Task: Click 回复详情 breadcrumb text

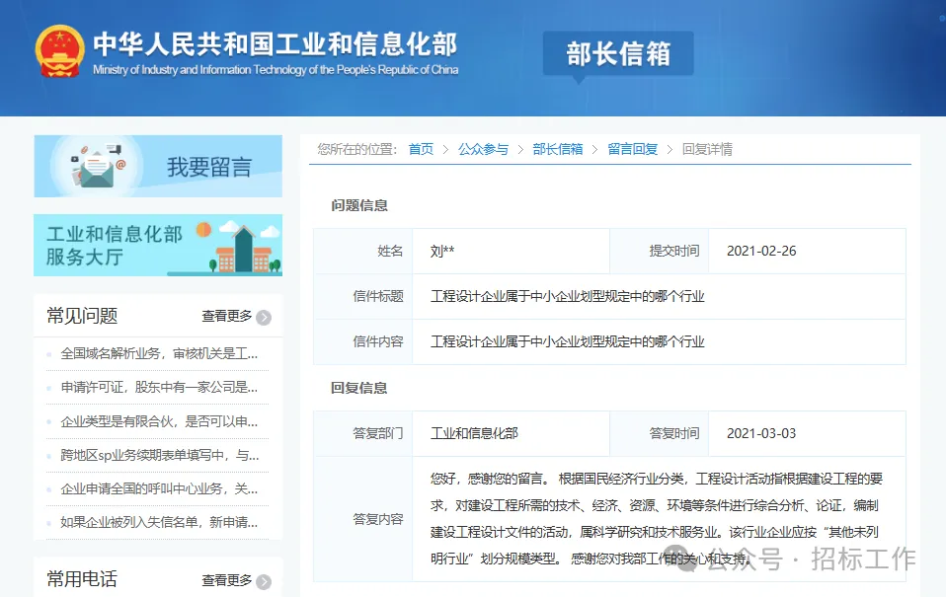Action: pyautogui.click(x=708, y=149)
